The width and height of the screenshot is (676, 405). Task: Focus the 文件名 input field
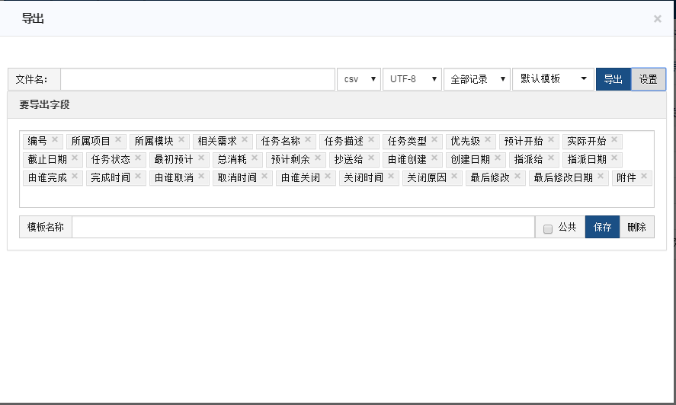pyautogui.click(x=198, y=79)
